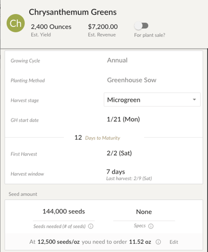Image resolution: width=208 pixels, height=252 pixels.
Task: Click the $7,200.00 estimated revenue figure
Action: 103,27
